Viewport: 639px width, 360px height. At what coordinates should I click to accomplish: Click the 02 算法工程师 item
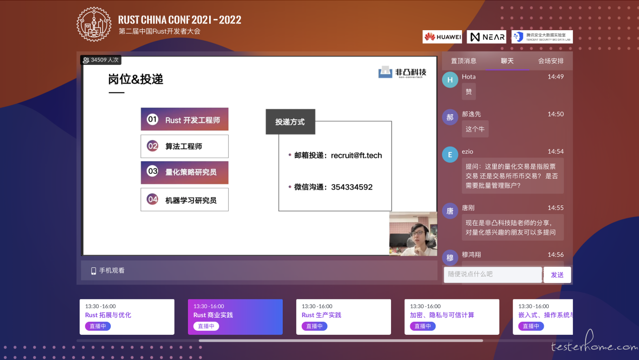(184, 146)
